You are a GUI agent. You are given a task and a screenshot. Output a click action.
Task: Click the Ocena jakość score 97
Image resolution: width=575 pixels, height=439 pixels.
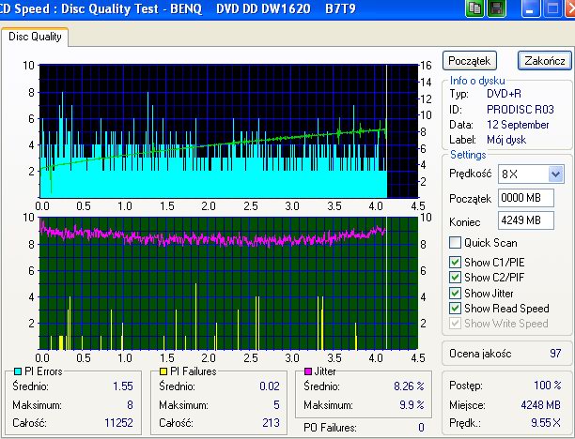pyautogui.click(x=555, y=354)
